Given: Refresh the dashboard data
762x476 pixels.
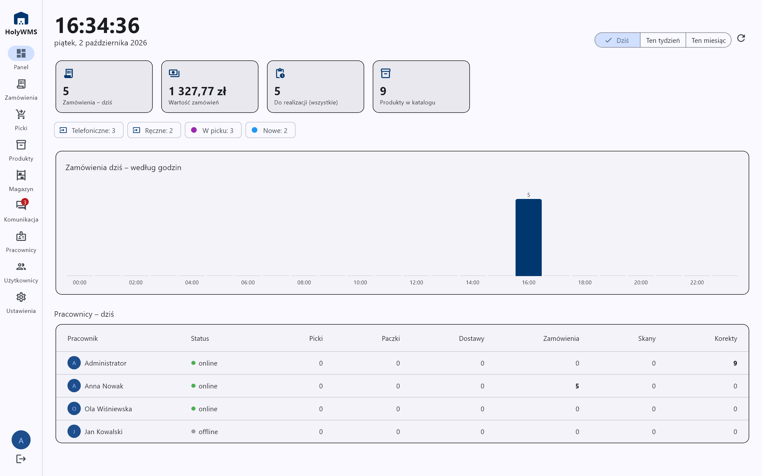Looking at the screenshot, I should coord(741,38).
